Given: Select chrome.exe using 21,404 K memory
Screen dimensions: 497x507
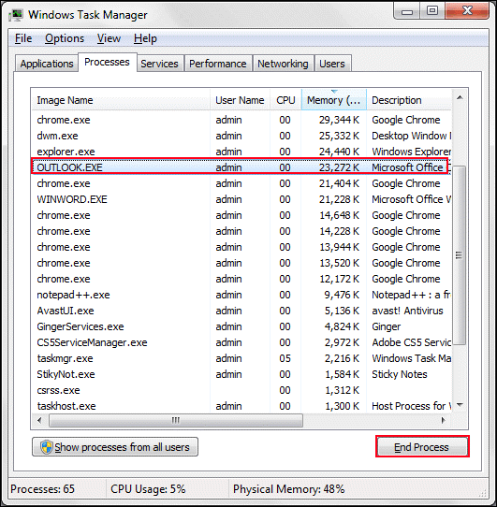Looking at the screenshot, I should click(241, 183).
